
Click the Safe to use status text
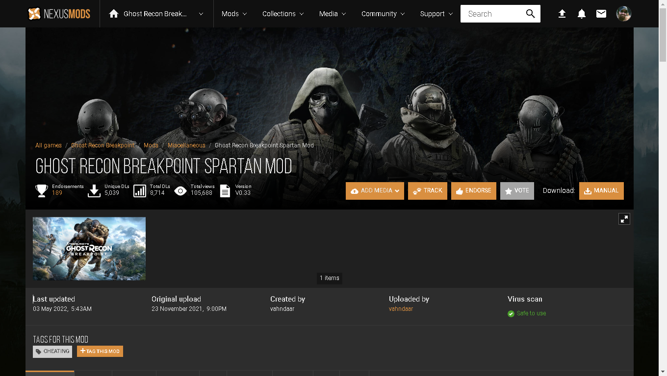531,313
